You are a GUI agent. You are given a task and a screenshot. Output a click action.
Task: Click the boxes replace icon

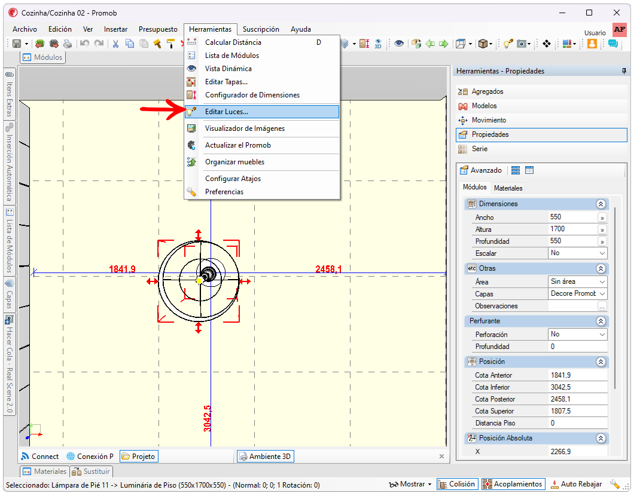click(x=416, y=43)
